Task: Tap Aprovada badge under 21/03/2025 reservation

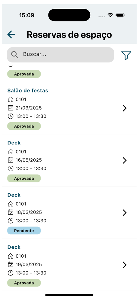Action: (x=24, y=126)
